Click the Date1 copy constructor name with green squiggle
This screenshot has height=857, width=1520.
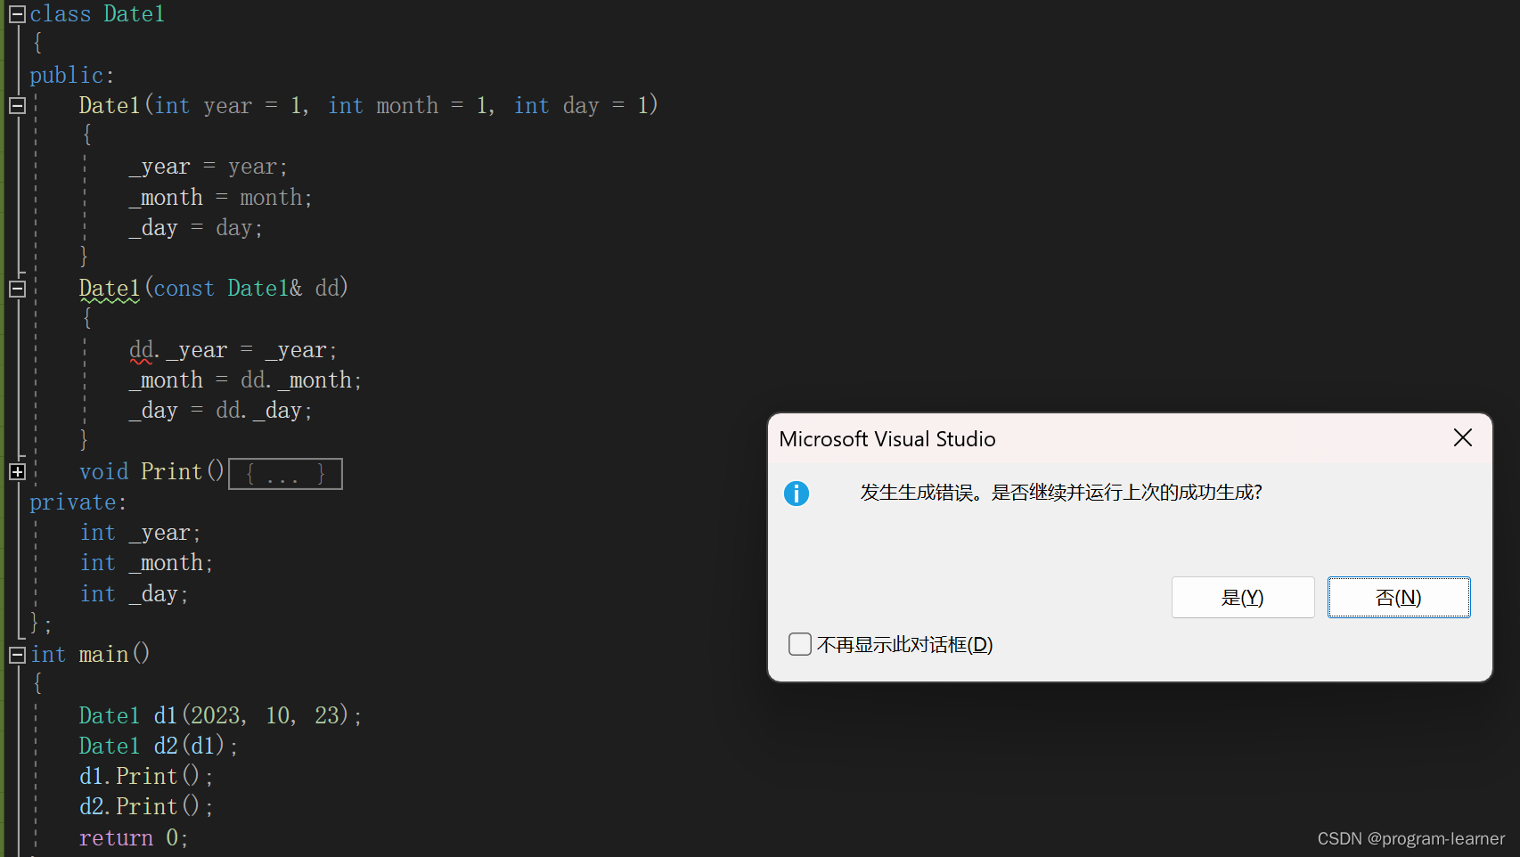pos(110,289)
